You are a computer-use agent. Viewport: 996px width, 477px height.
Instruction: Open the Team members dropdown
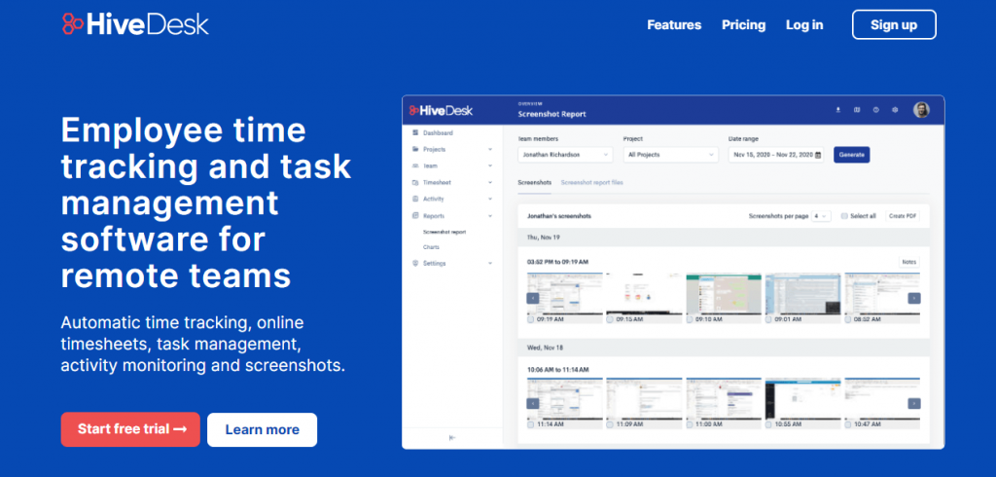pyautogui.click(x=565, y=155)
